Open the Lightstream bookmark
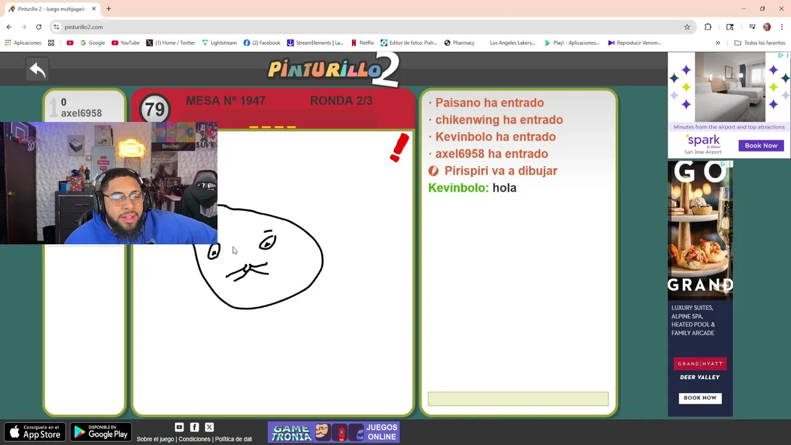791x445 pixels. [x=219, y=43]
